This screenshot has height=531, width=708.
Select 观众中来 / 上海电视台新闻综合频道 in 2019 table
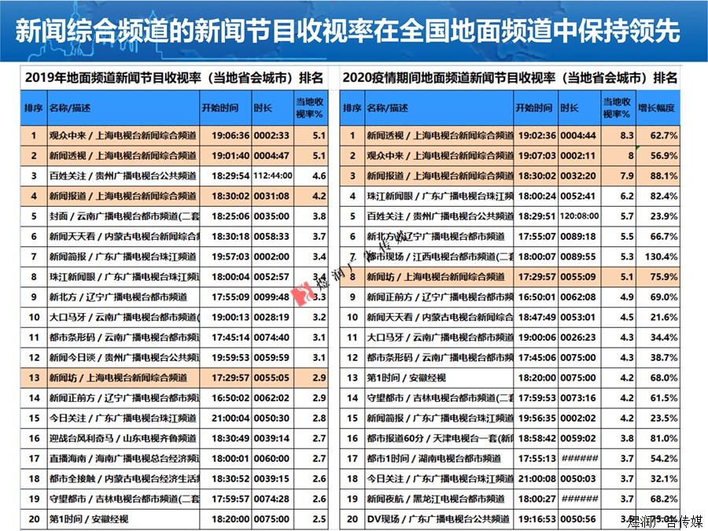(x=124, y=135)
